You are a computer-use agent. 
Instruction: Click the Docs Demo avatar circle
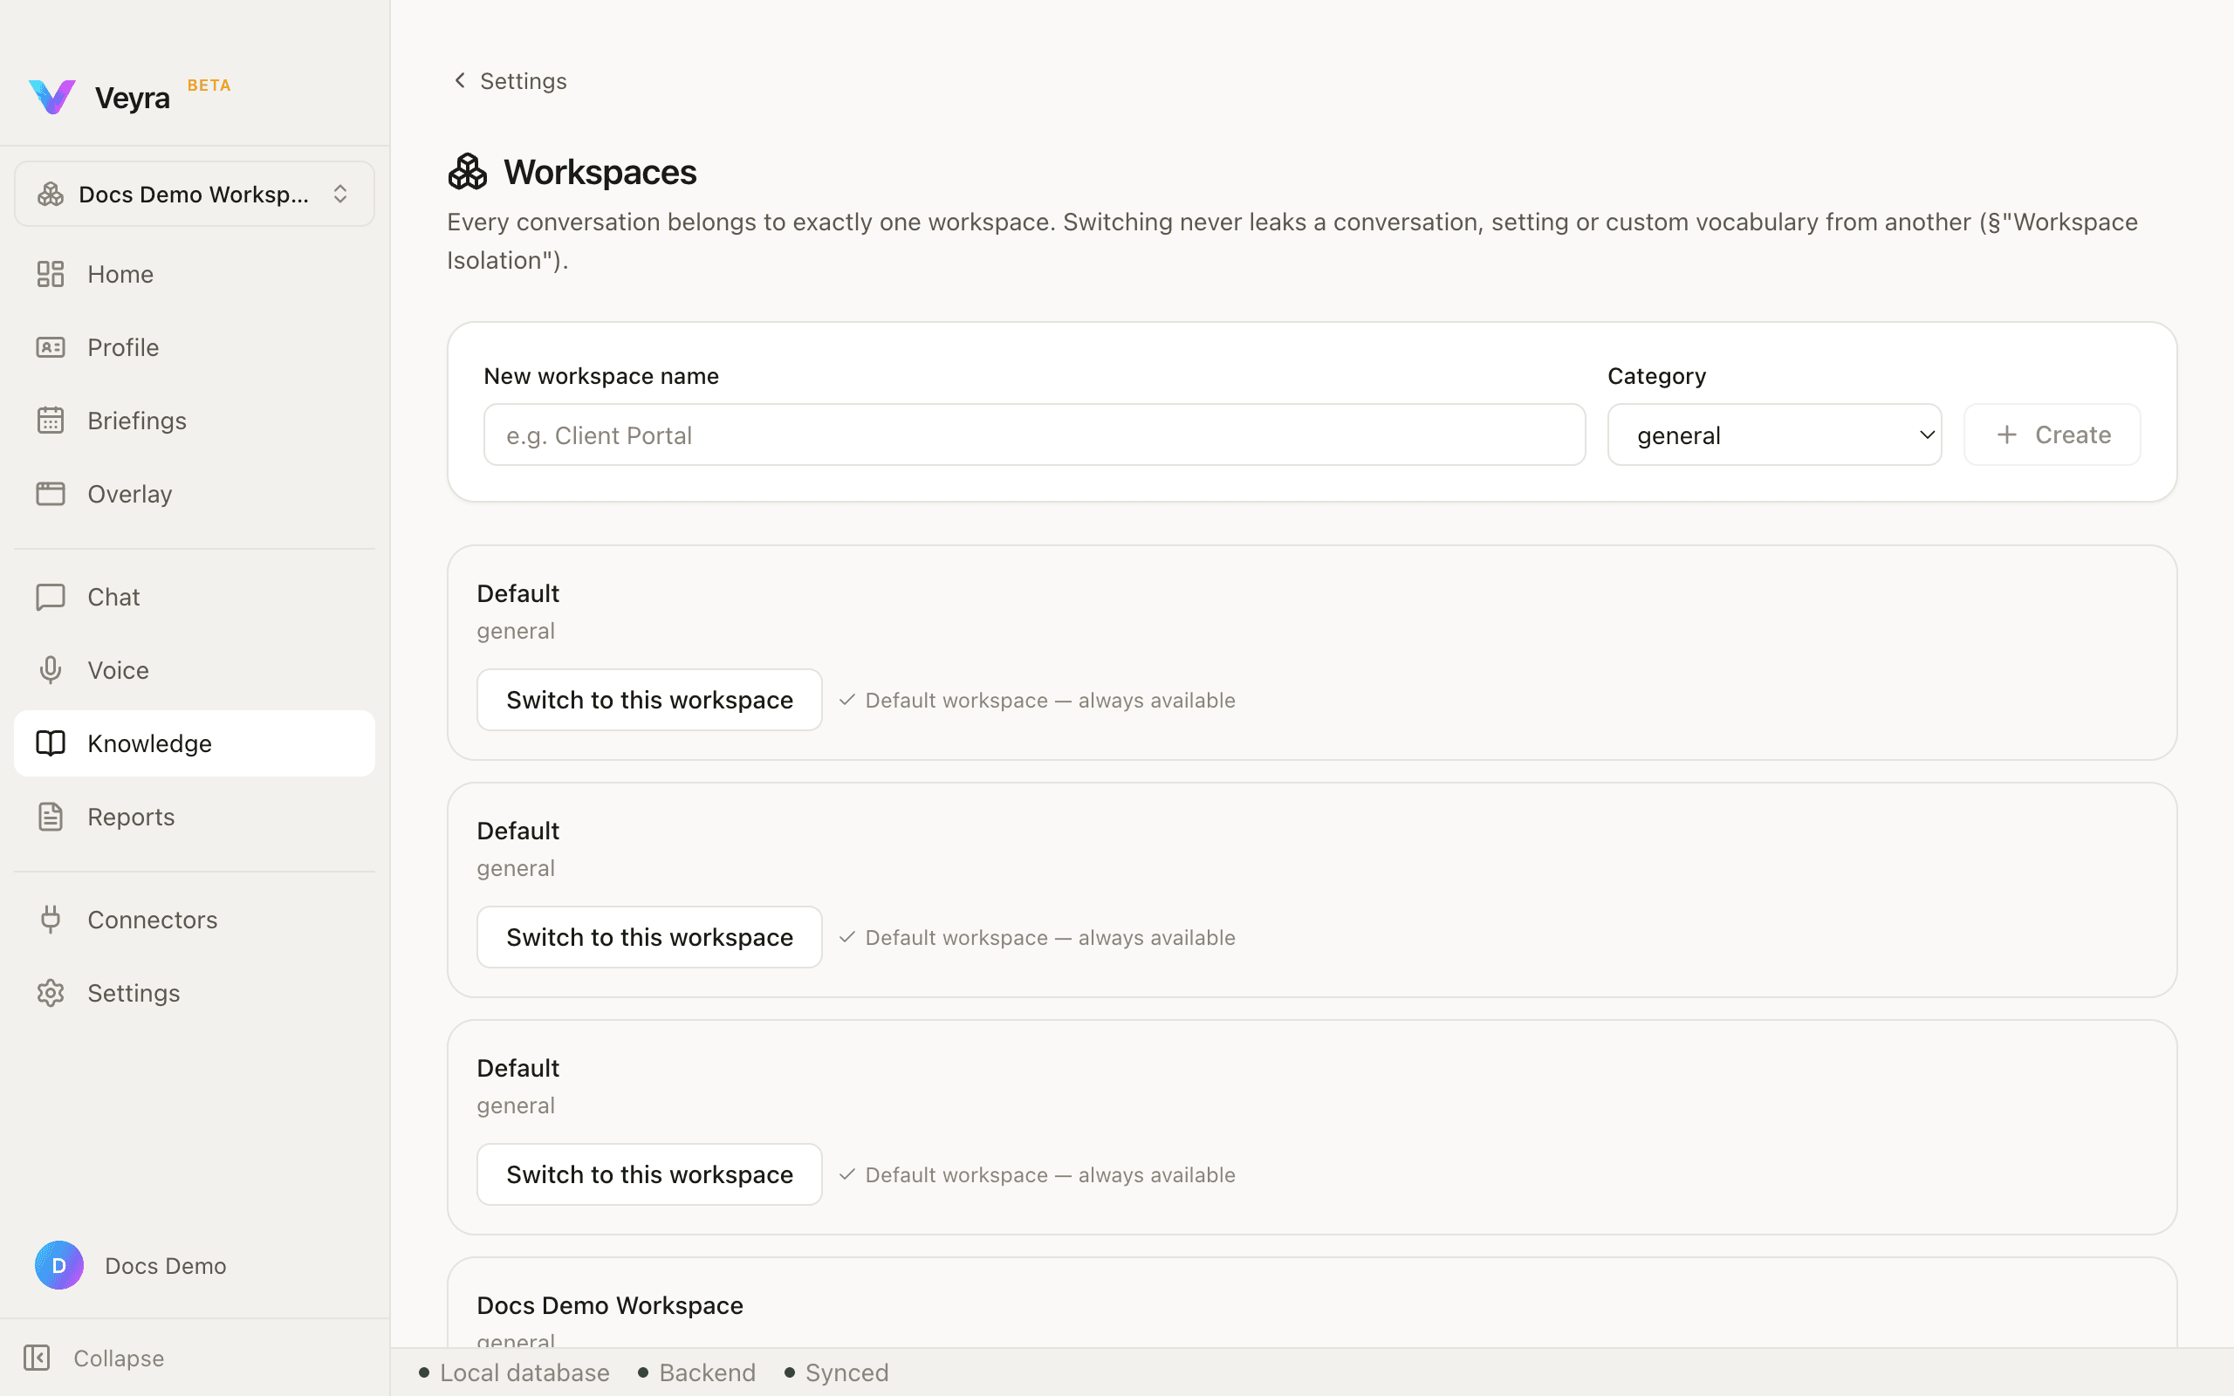click(59, 1265)
